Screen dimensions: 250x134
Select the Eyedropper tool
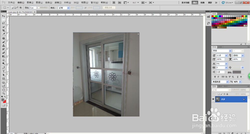(x=3, y=34)
